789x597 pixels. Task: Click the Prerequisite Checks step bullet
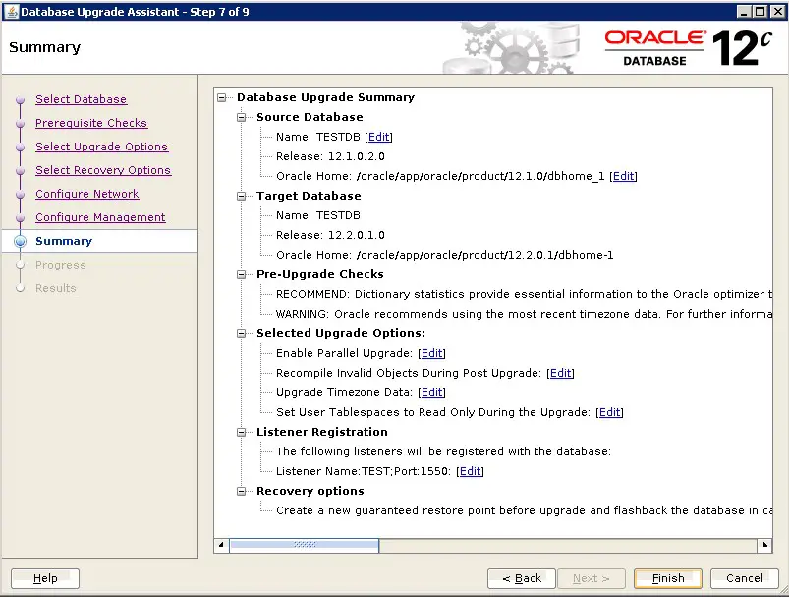click(20, 123)
